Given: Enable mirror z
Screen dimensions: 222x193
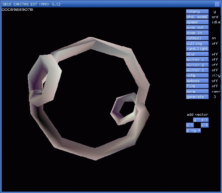Looking at the screenshot, I should click(197, 70).
